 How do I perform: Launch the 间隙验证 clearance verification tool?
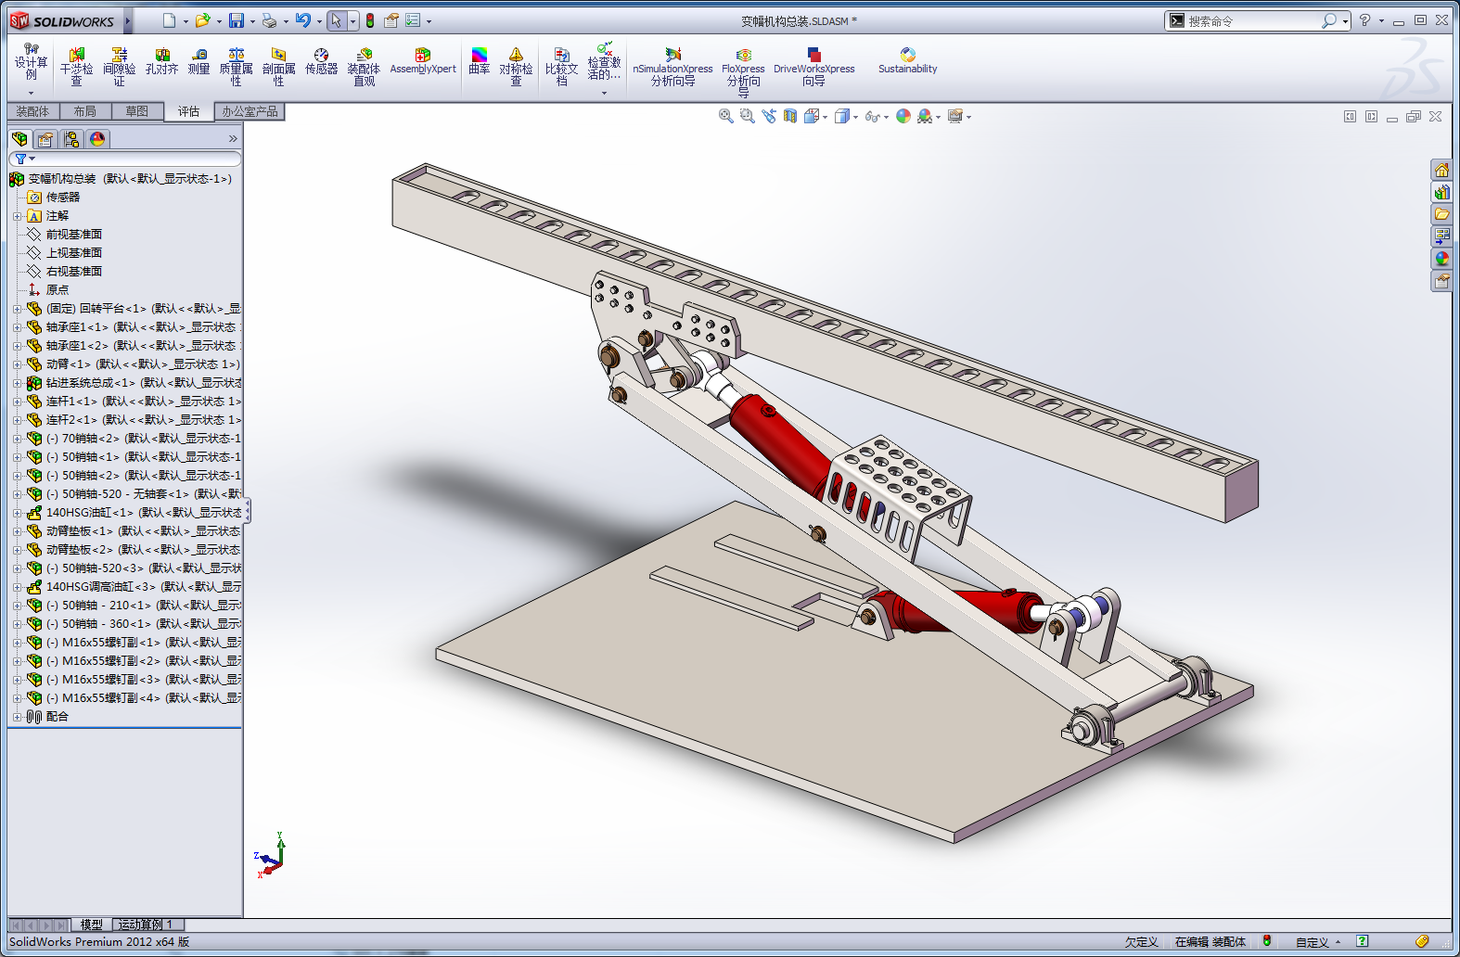(119, 67)
